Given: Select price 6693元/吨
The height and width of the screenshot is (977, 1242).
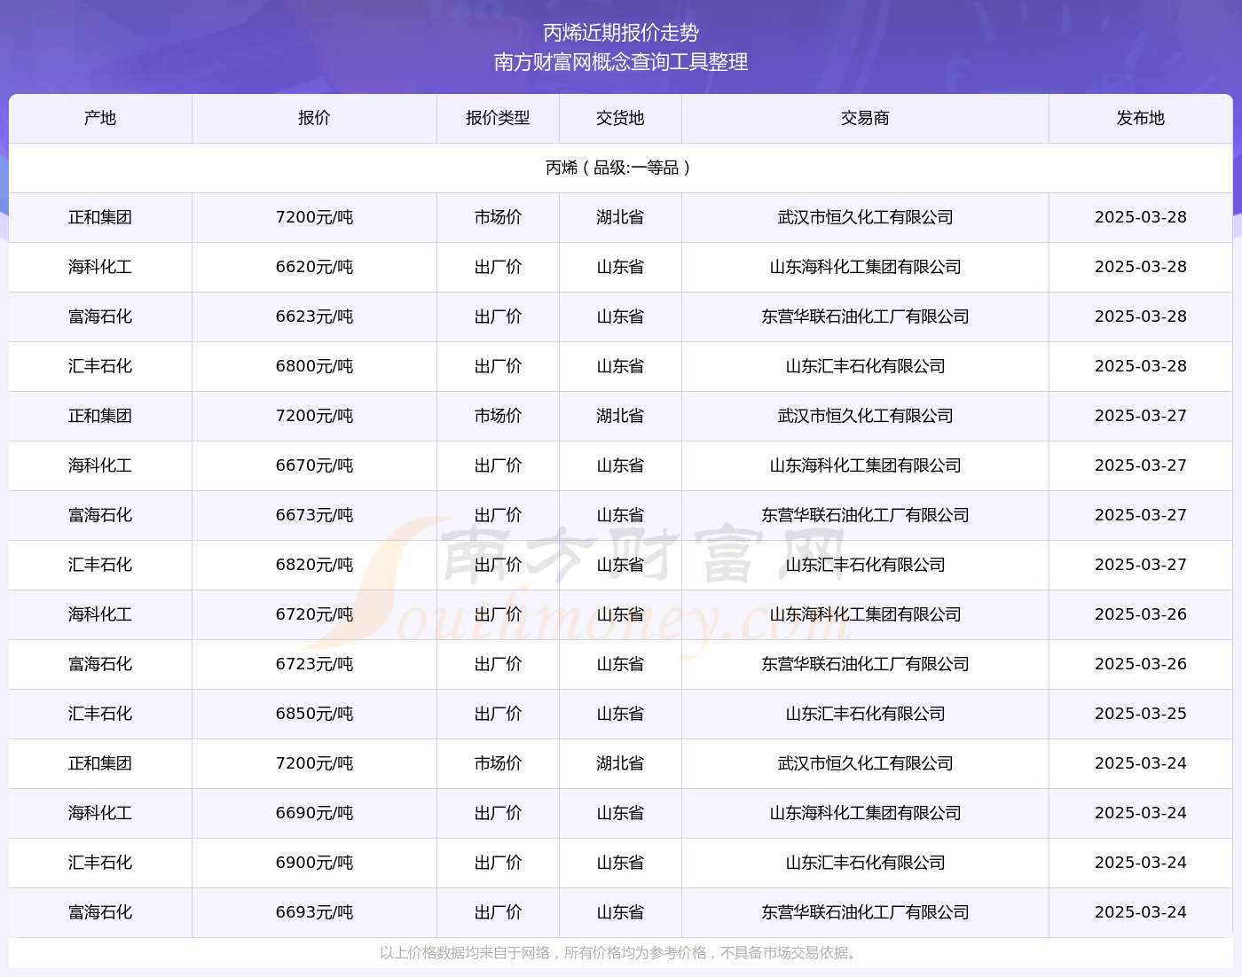Looking at the screenshot, I should [314, 912].
